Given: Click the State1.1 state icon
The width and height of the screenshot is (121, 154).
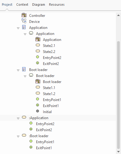Looking at the screenshot, I should pos(38,87).
